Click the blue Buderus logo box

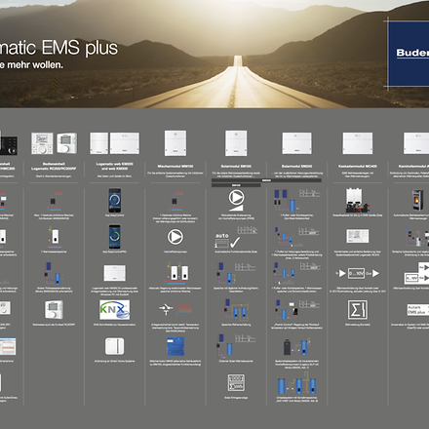click(x=409, y=54)
